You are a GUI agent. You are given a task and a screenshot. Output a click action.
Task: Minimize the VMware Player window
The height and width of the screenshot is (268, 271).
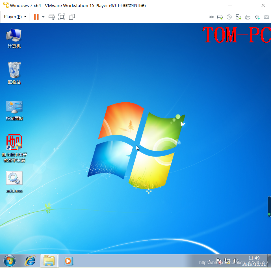click(230, 6)
